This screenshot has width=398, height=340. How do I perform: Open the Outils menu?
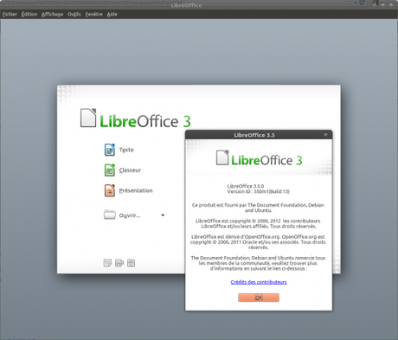74,14
